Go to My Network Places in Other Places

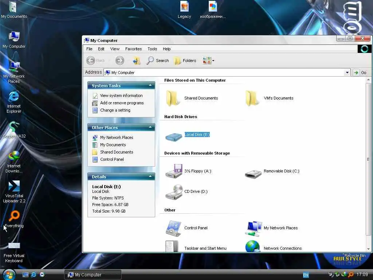pyautogui.click(x=117, y=137)
